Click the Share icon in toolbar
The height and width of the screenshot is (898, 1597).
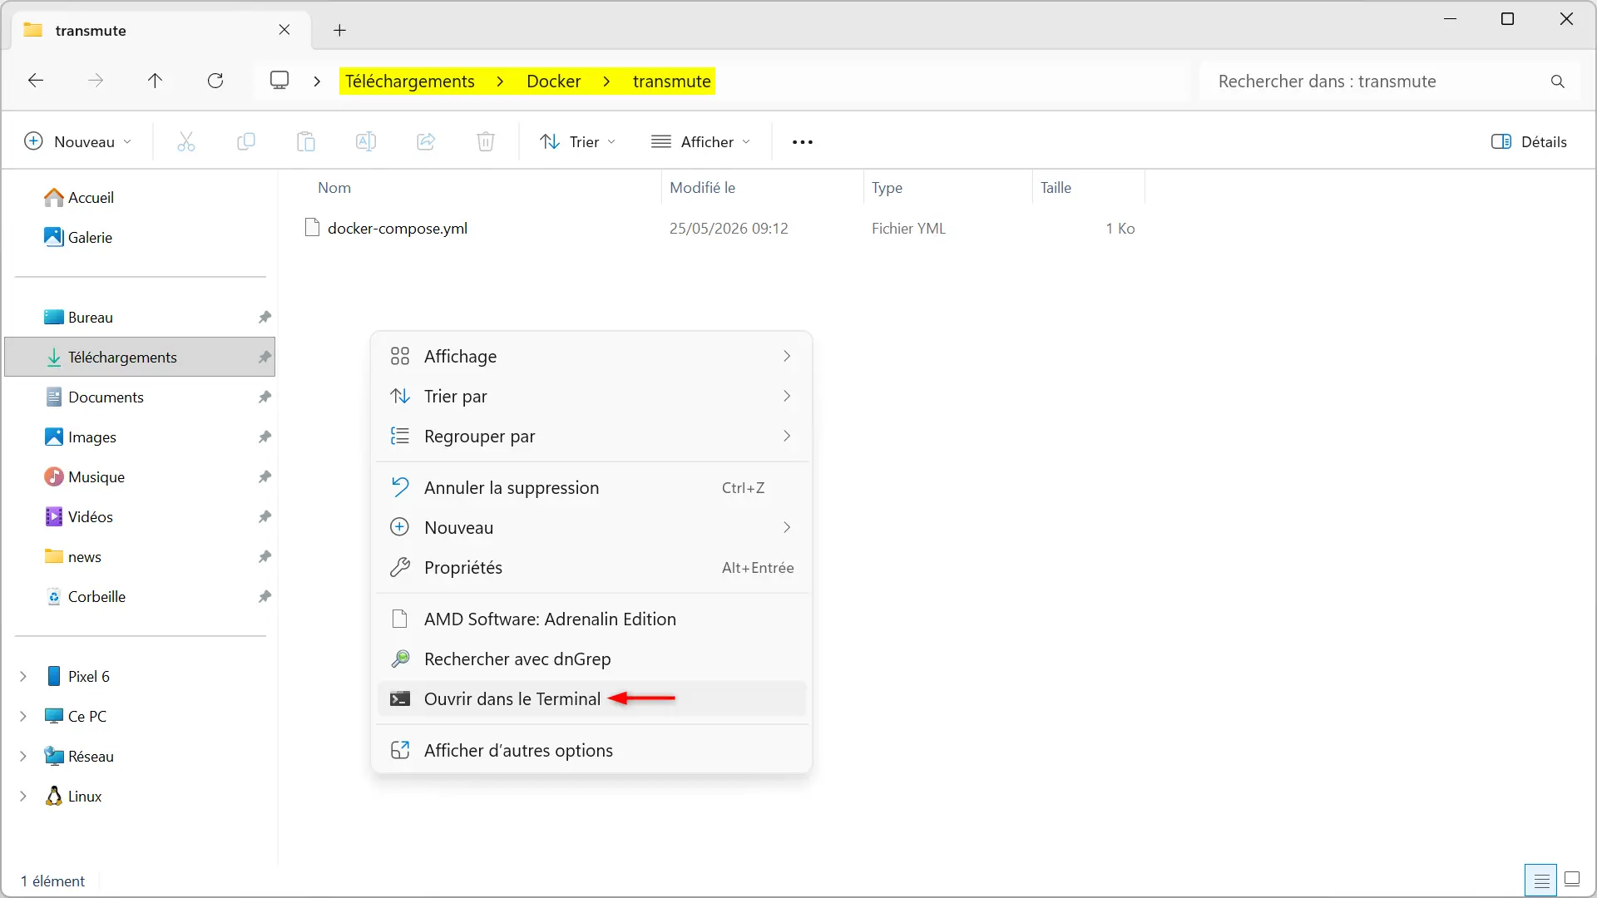click(426, 142)
